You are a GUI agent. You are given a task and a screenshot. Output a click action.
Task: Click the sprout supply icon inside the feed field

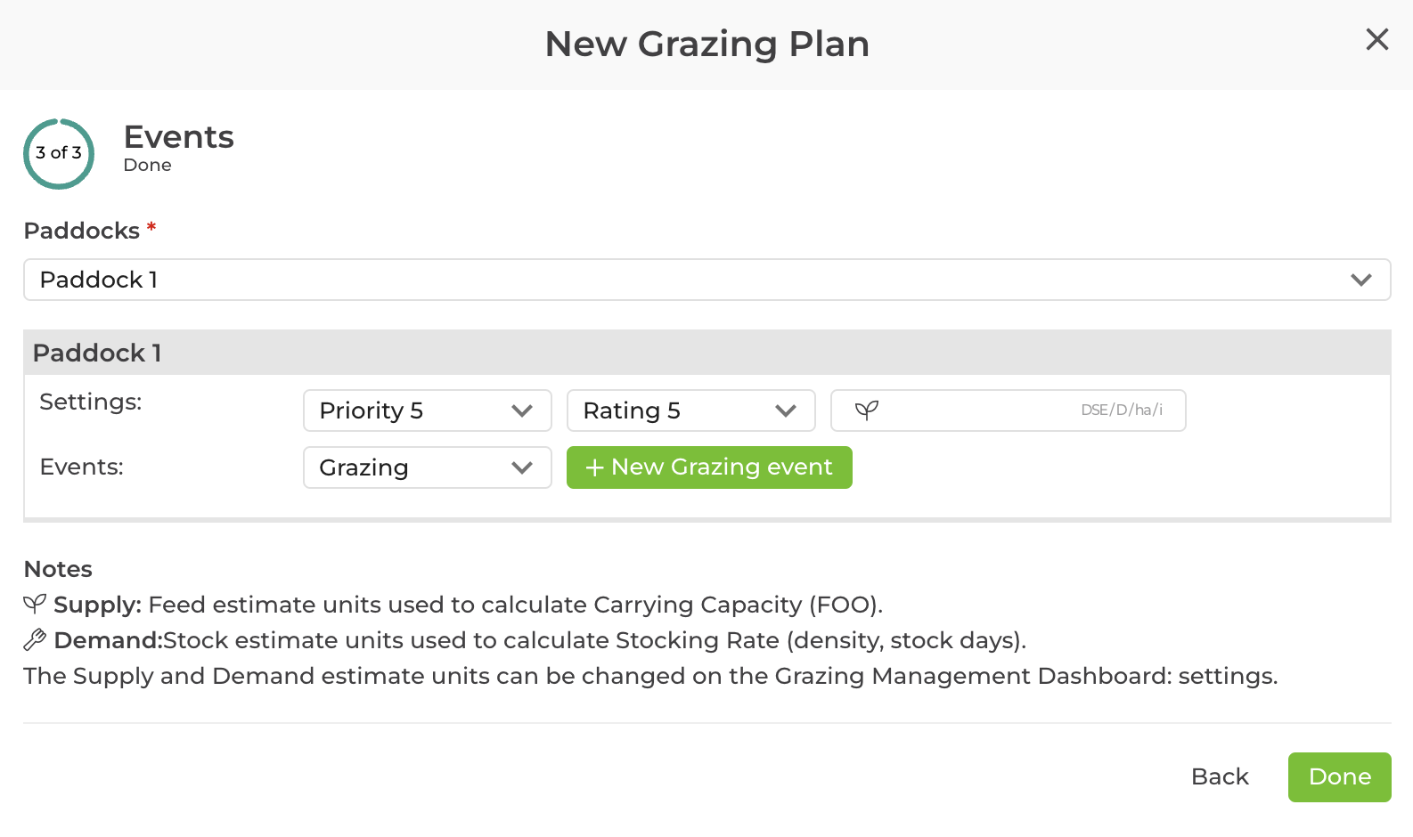[x=866, y=410]
